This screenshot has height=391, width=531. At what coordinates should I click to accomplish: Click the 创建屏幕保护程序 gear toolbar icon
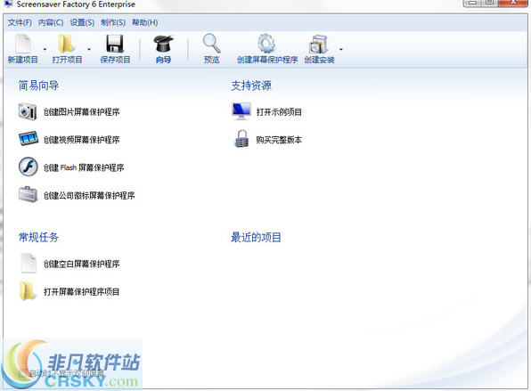point(267,44)
